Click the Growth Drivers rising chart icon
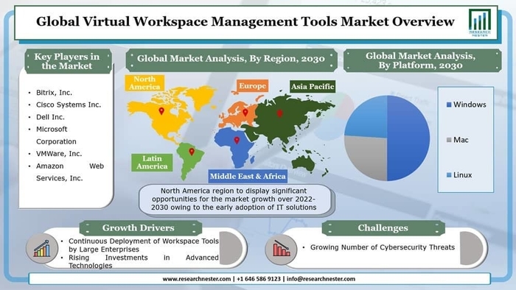The width and height of the screenshot is (516, 290). (x=42, y=248)
